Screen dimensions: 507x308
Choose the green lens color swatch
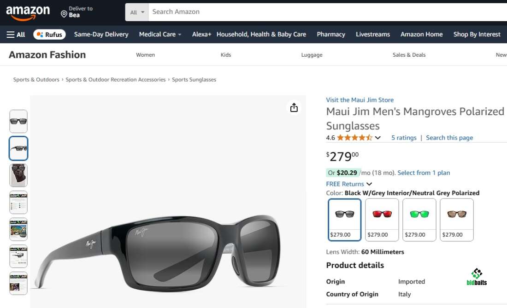coord(419,220)
